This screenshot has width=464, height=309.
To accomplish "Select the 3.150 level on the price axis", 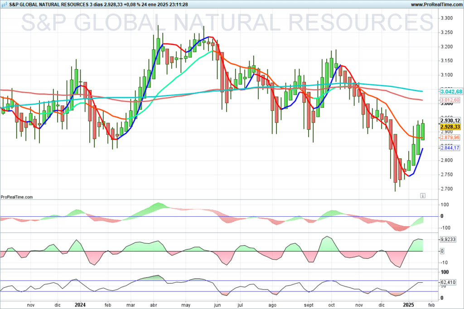I will [446, 61].
